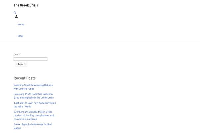The image size is (200, 133).
Task: Focus the sidebar search input field
Action: tap(30, 59)
